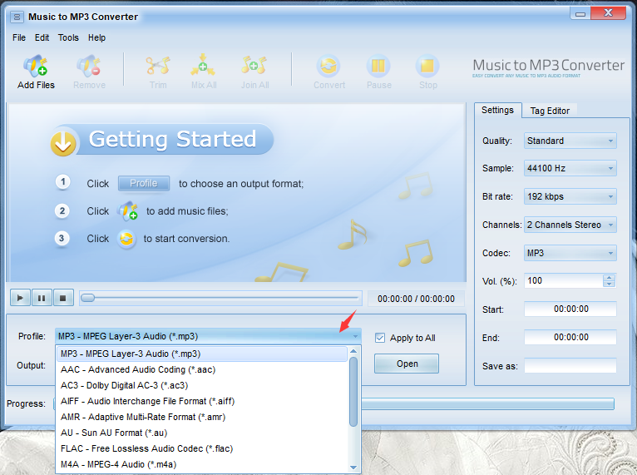Open the File menu
This screenshot has height=475, width=637.
19,37
